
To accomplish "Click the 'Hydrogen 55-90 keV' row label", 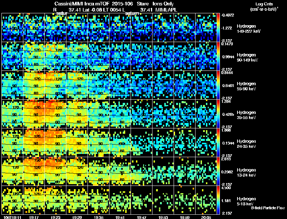I will [x=246, y=86].
